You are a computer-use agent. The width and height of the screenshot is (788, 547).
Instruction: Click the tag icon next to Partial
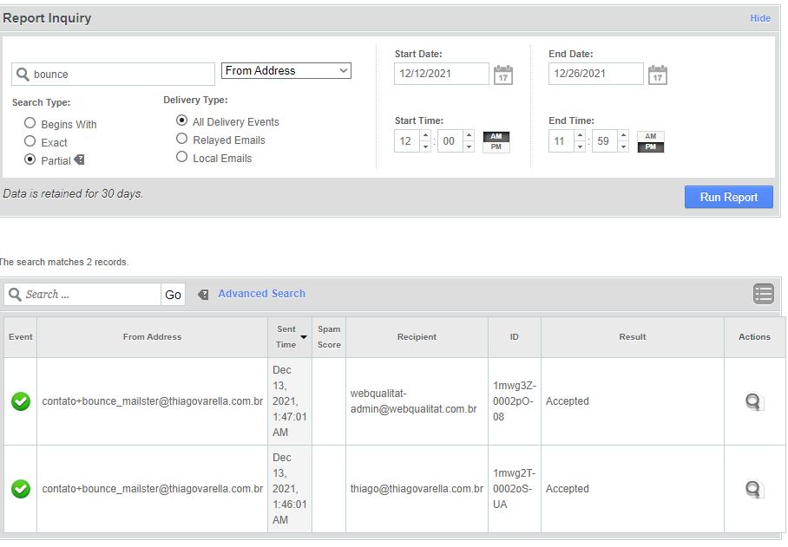click(x=79, y=160)
